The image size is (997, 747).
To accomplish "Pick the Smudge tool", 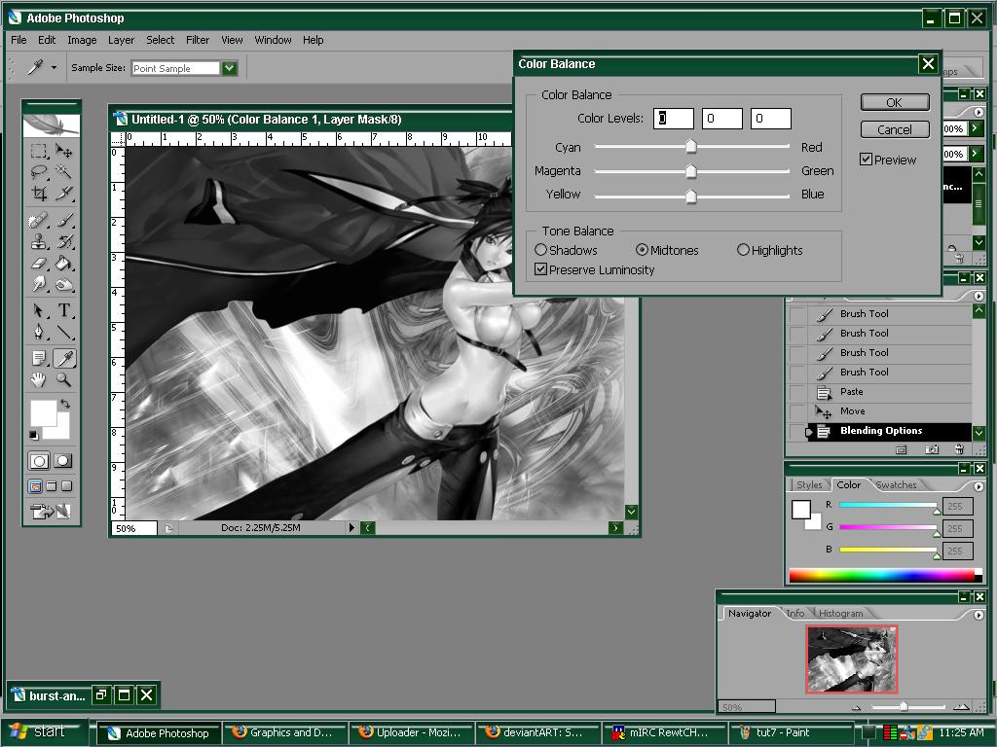I will pyautogui.click(x=39, y=283).
